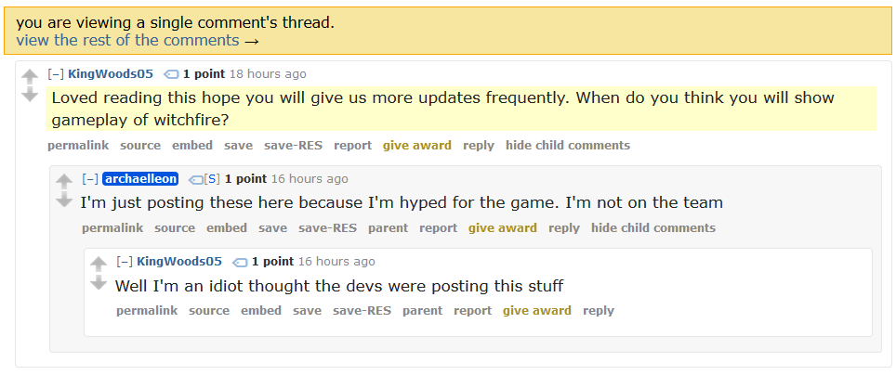Click the tag icon next to top KingWoods05

point(171,74)
